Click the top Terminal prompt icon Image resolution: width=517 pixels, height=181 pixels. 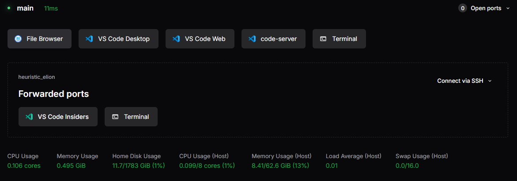pos(324,39)
